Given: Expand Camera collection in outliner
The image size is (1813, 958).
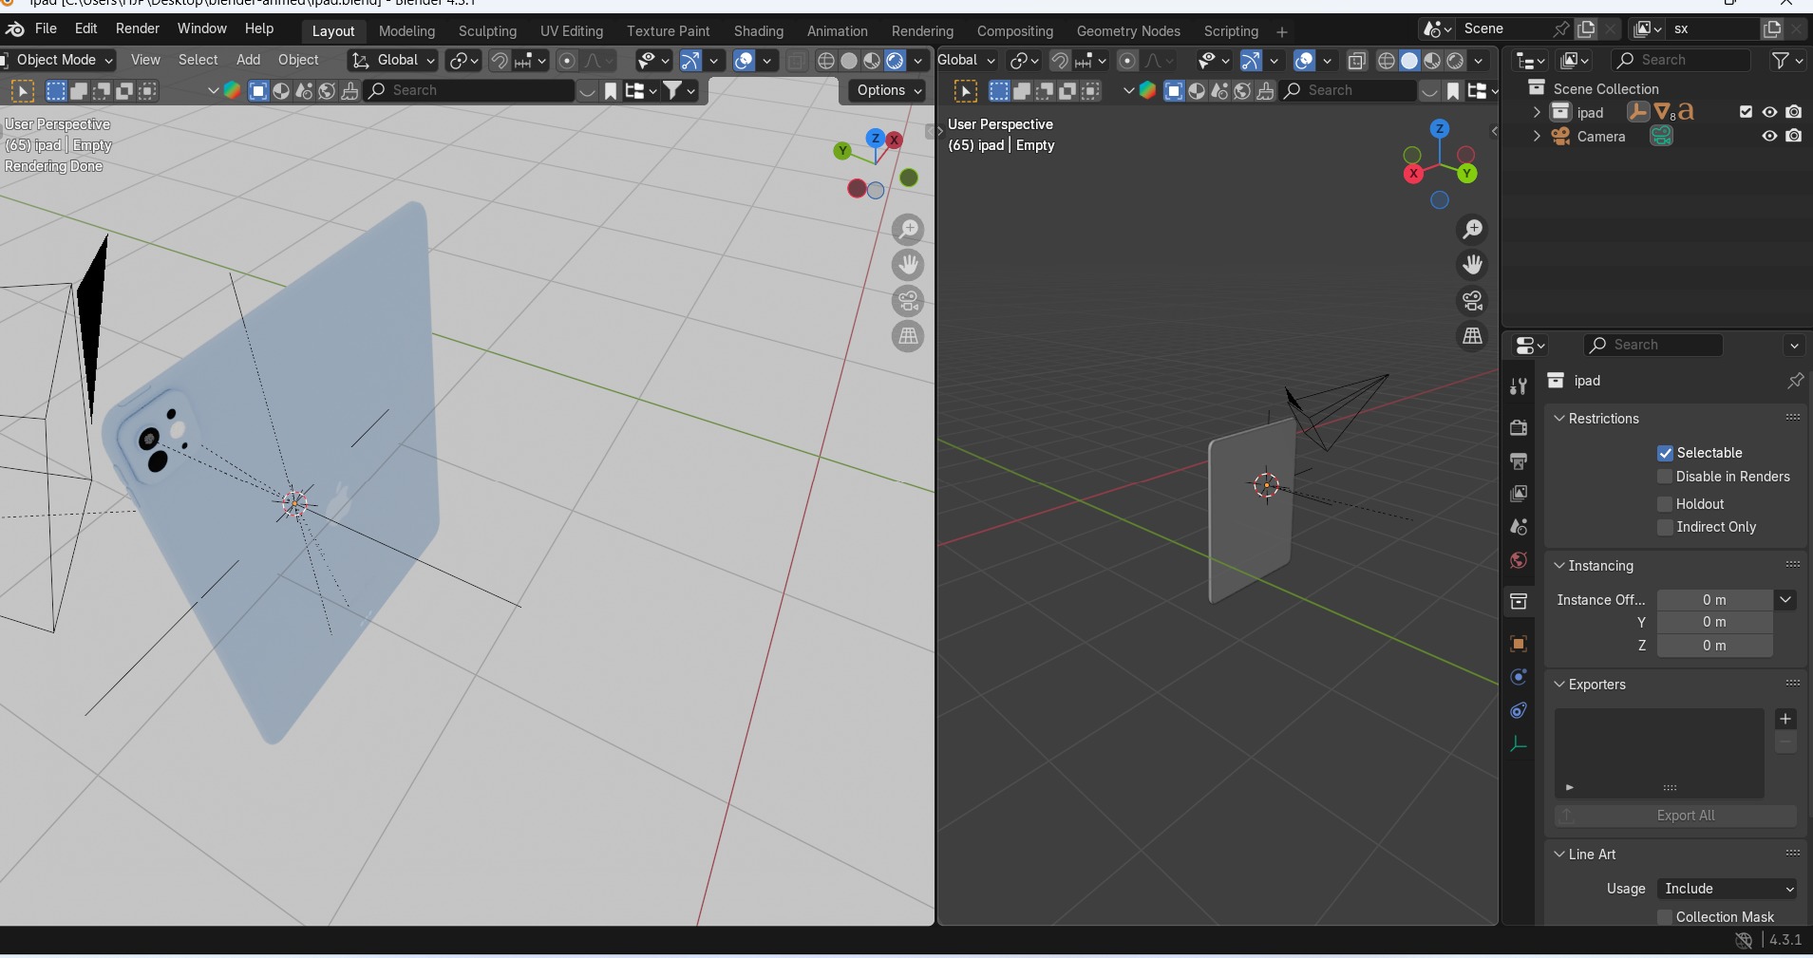Looking at the screenshot, I should coord(1537,136).
